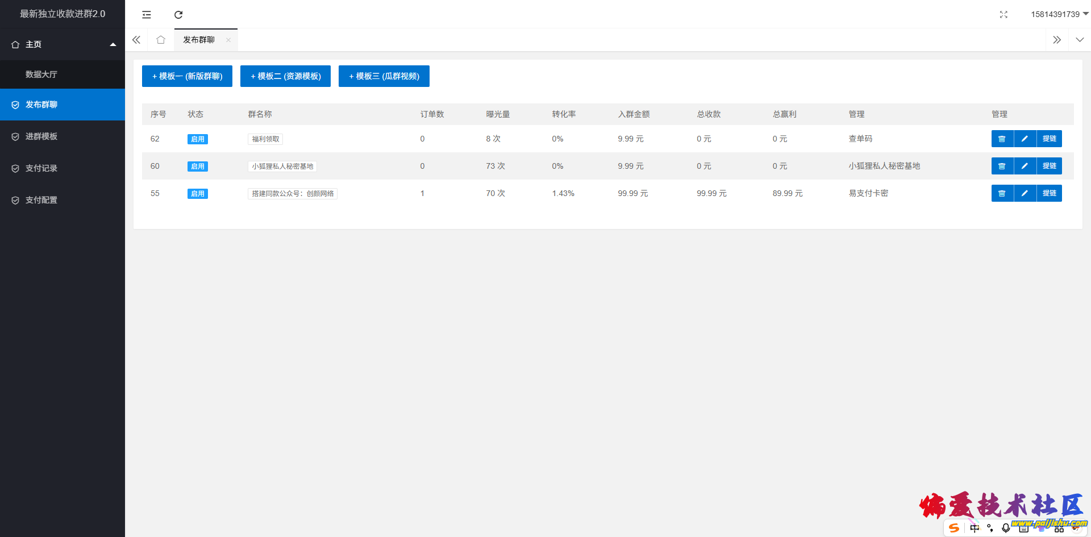
Task: Go to 进群模板 sidebar item
Action: (41, 136)
